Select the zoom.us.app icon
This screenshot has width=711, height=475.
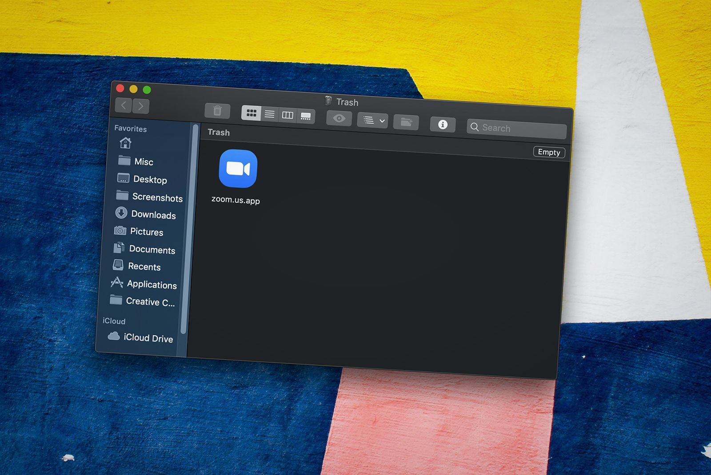238,169
